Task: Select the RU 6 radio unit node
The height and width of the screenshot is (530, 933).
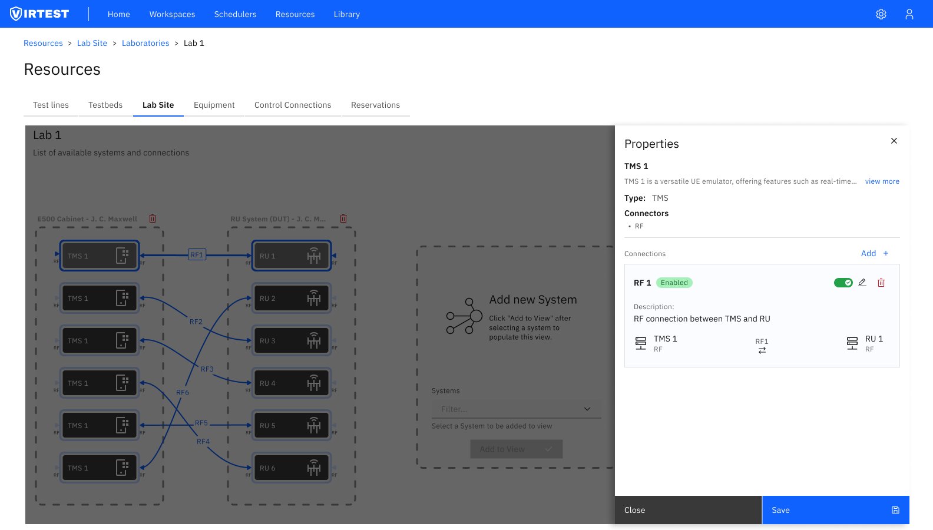Action: [291, 468]
